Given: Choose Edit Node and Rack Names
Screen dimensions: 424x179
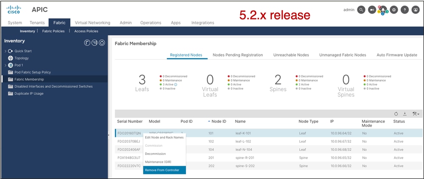Looking at the screenshot, I should pyautogui.click(x=164, y=137).
